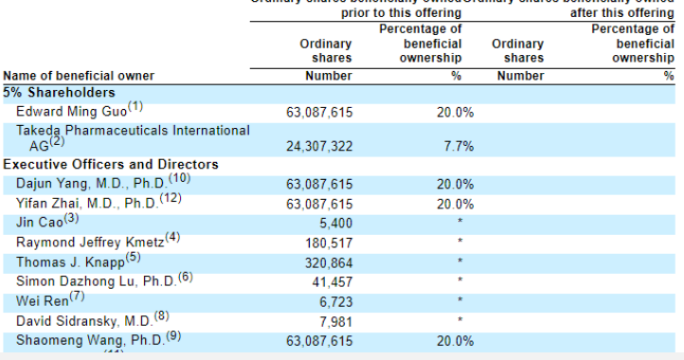Click David Sidransky, M.D. name

[x=84, y=321]
